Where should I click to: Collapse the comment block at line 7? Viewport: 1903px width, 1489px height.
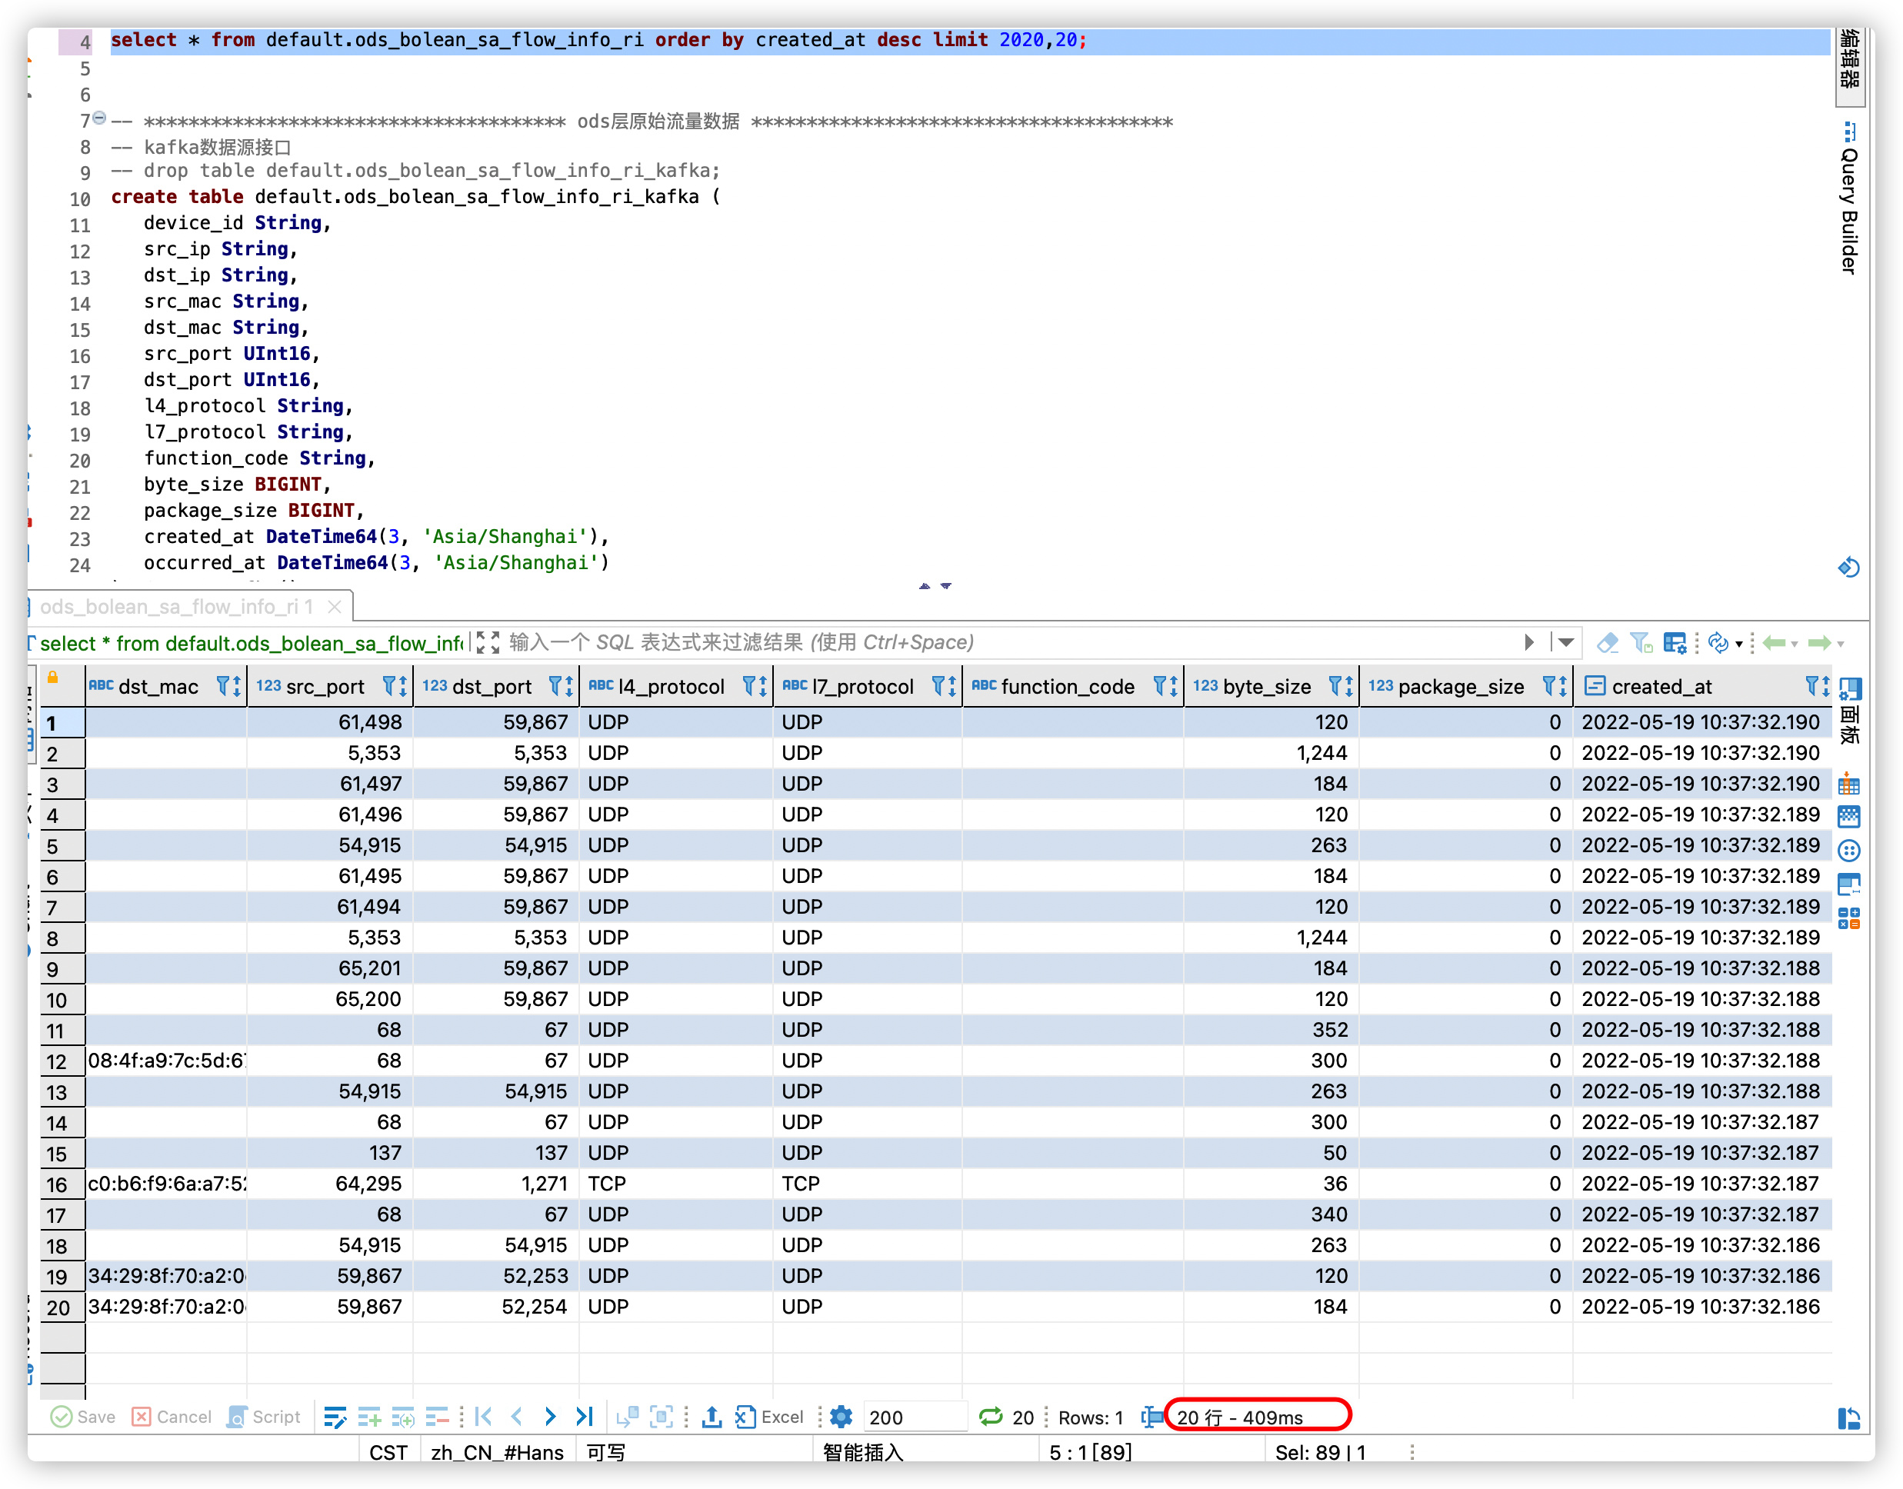99,118
